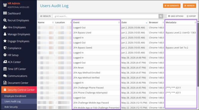Open the Dashboard menu item
The width and height of the screenshot is (199, 110).
coord(14,13)
